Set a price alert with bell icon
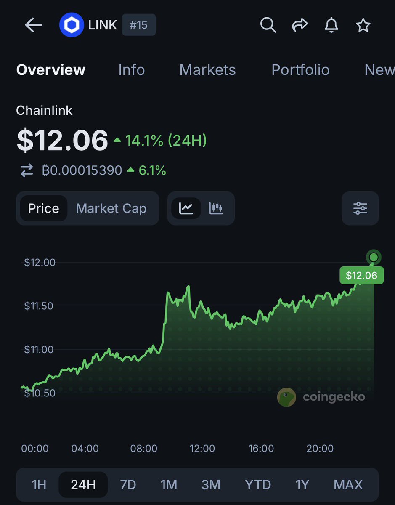 click(331, 25)
